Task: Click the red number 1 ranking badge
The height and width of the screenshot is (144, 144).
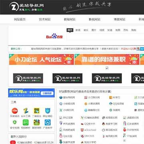Action: point(13,142)
